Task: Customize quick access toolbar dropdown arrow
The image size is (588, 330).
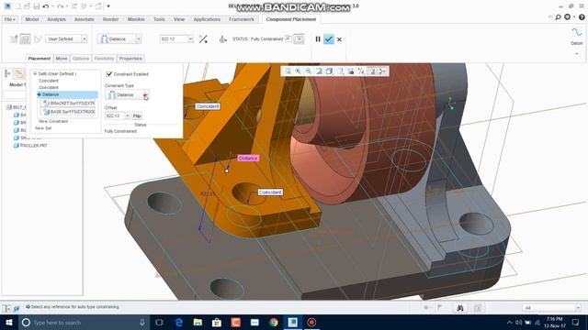Action: (x=108, y=6)
